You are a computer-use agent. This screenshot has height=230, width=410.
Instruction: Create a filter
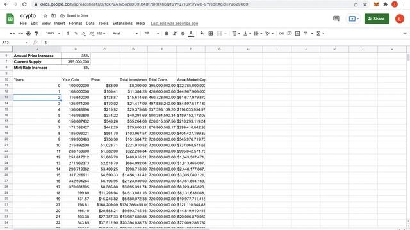(x=306, y=33)
